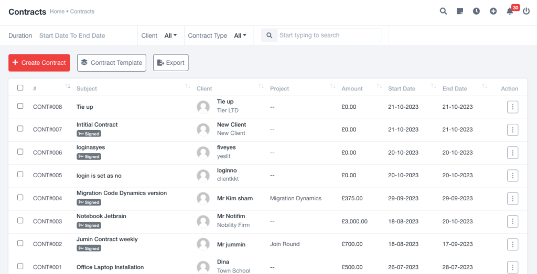Open Migration Code Dynamics version contract

click(122, 193)
